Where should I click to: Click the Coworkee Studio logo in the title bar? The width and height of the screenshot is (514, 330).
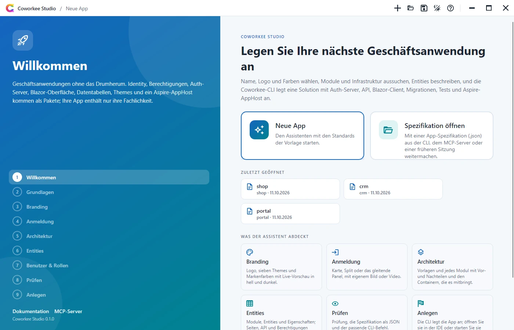[x=10, y=8]
